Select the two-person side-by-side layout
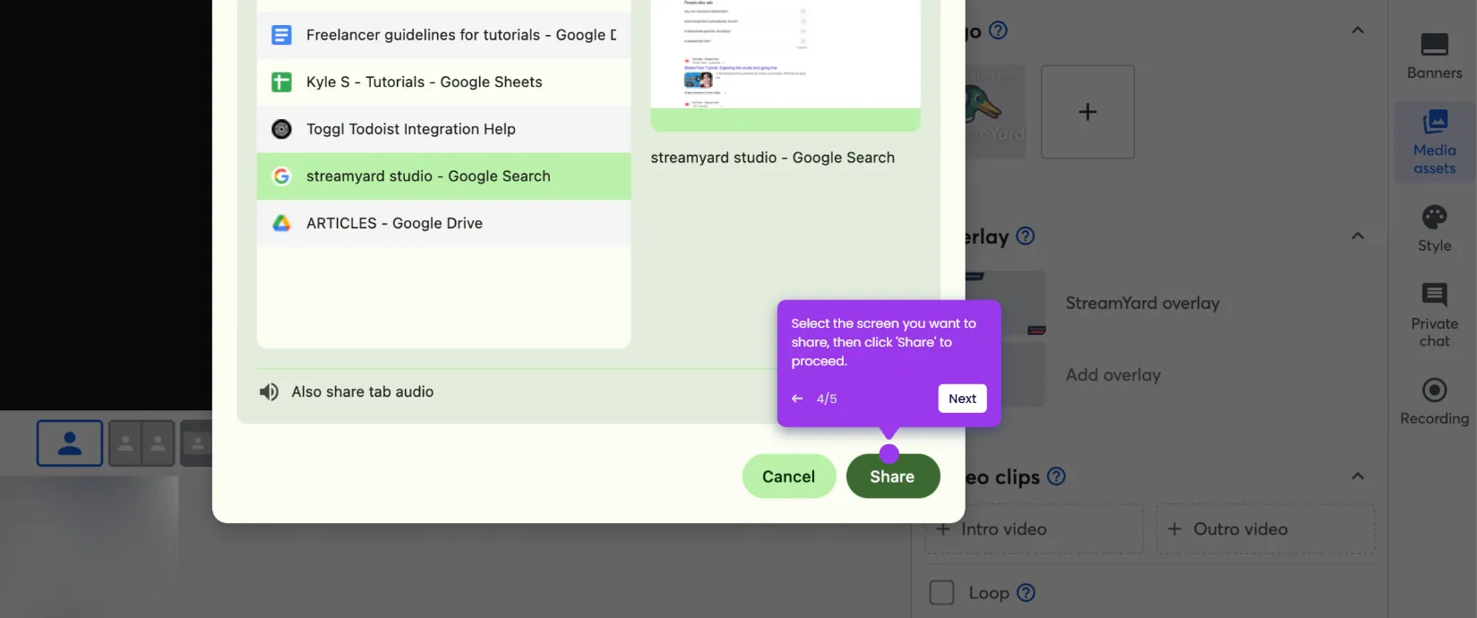This screenshot has width=1477, height=618. (142, 443)
